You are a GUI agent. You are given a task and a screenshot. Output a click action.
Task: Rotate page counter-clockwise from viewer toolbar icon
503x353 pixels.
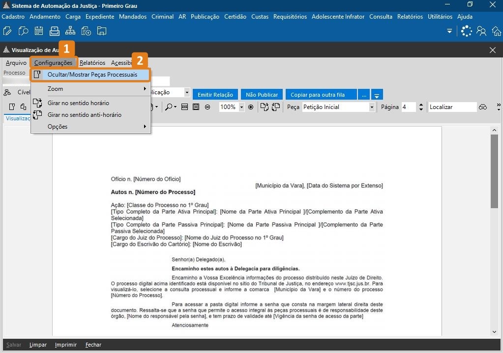coord(276,107)
